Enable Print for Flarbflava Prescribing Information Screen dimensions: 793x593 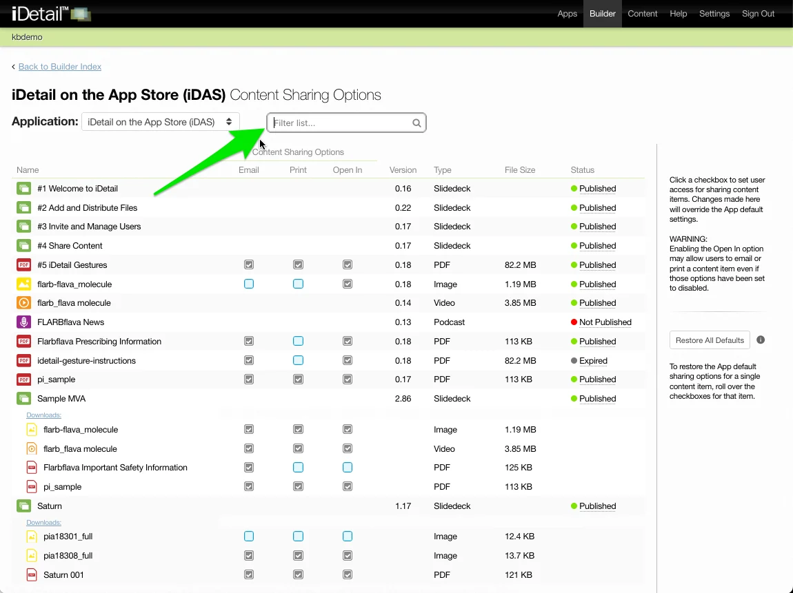point(298,341)
